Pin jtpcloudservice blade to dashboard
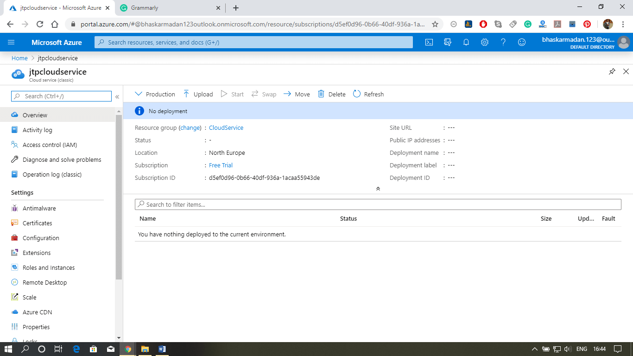633x356 pixels. coord(612,71)
